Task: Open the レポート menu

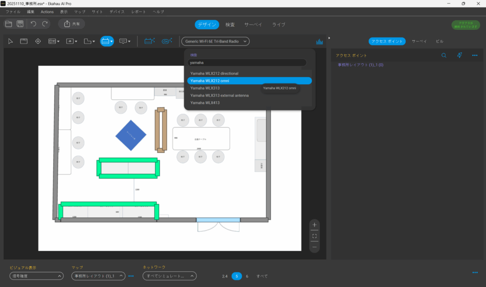Action: [x=139, y=11]
